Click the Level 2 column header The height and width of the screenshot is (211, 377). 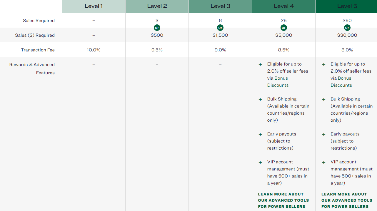(157, 6)
